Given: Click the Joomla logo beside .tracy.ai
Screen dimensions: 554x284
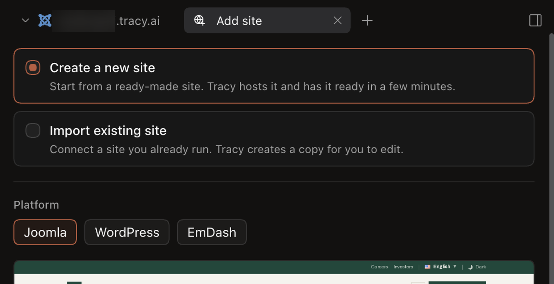Looking at the screenshot, I should (45, 20).
